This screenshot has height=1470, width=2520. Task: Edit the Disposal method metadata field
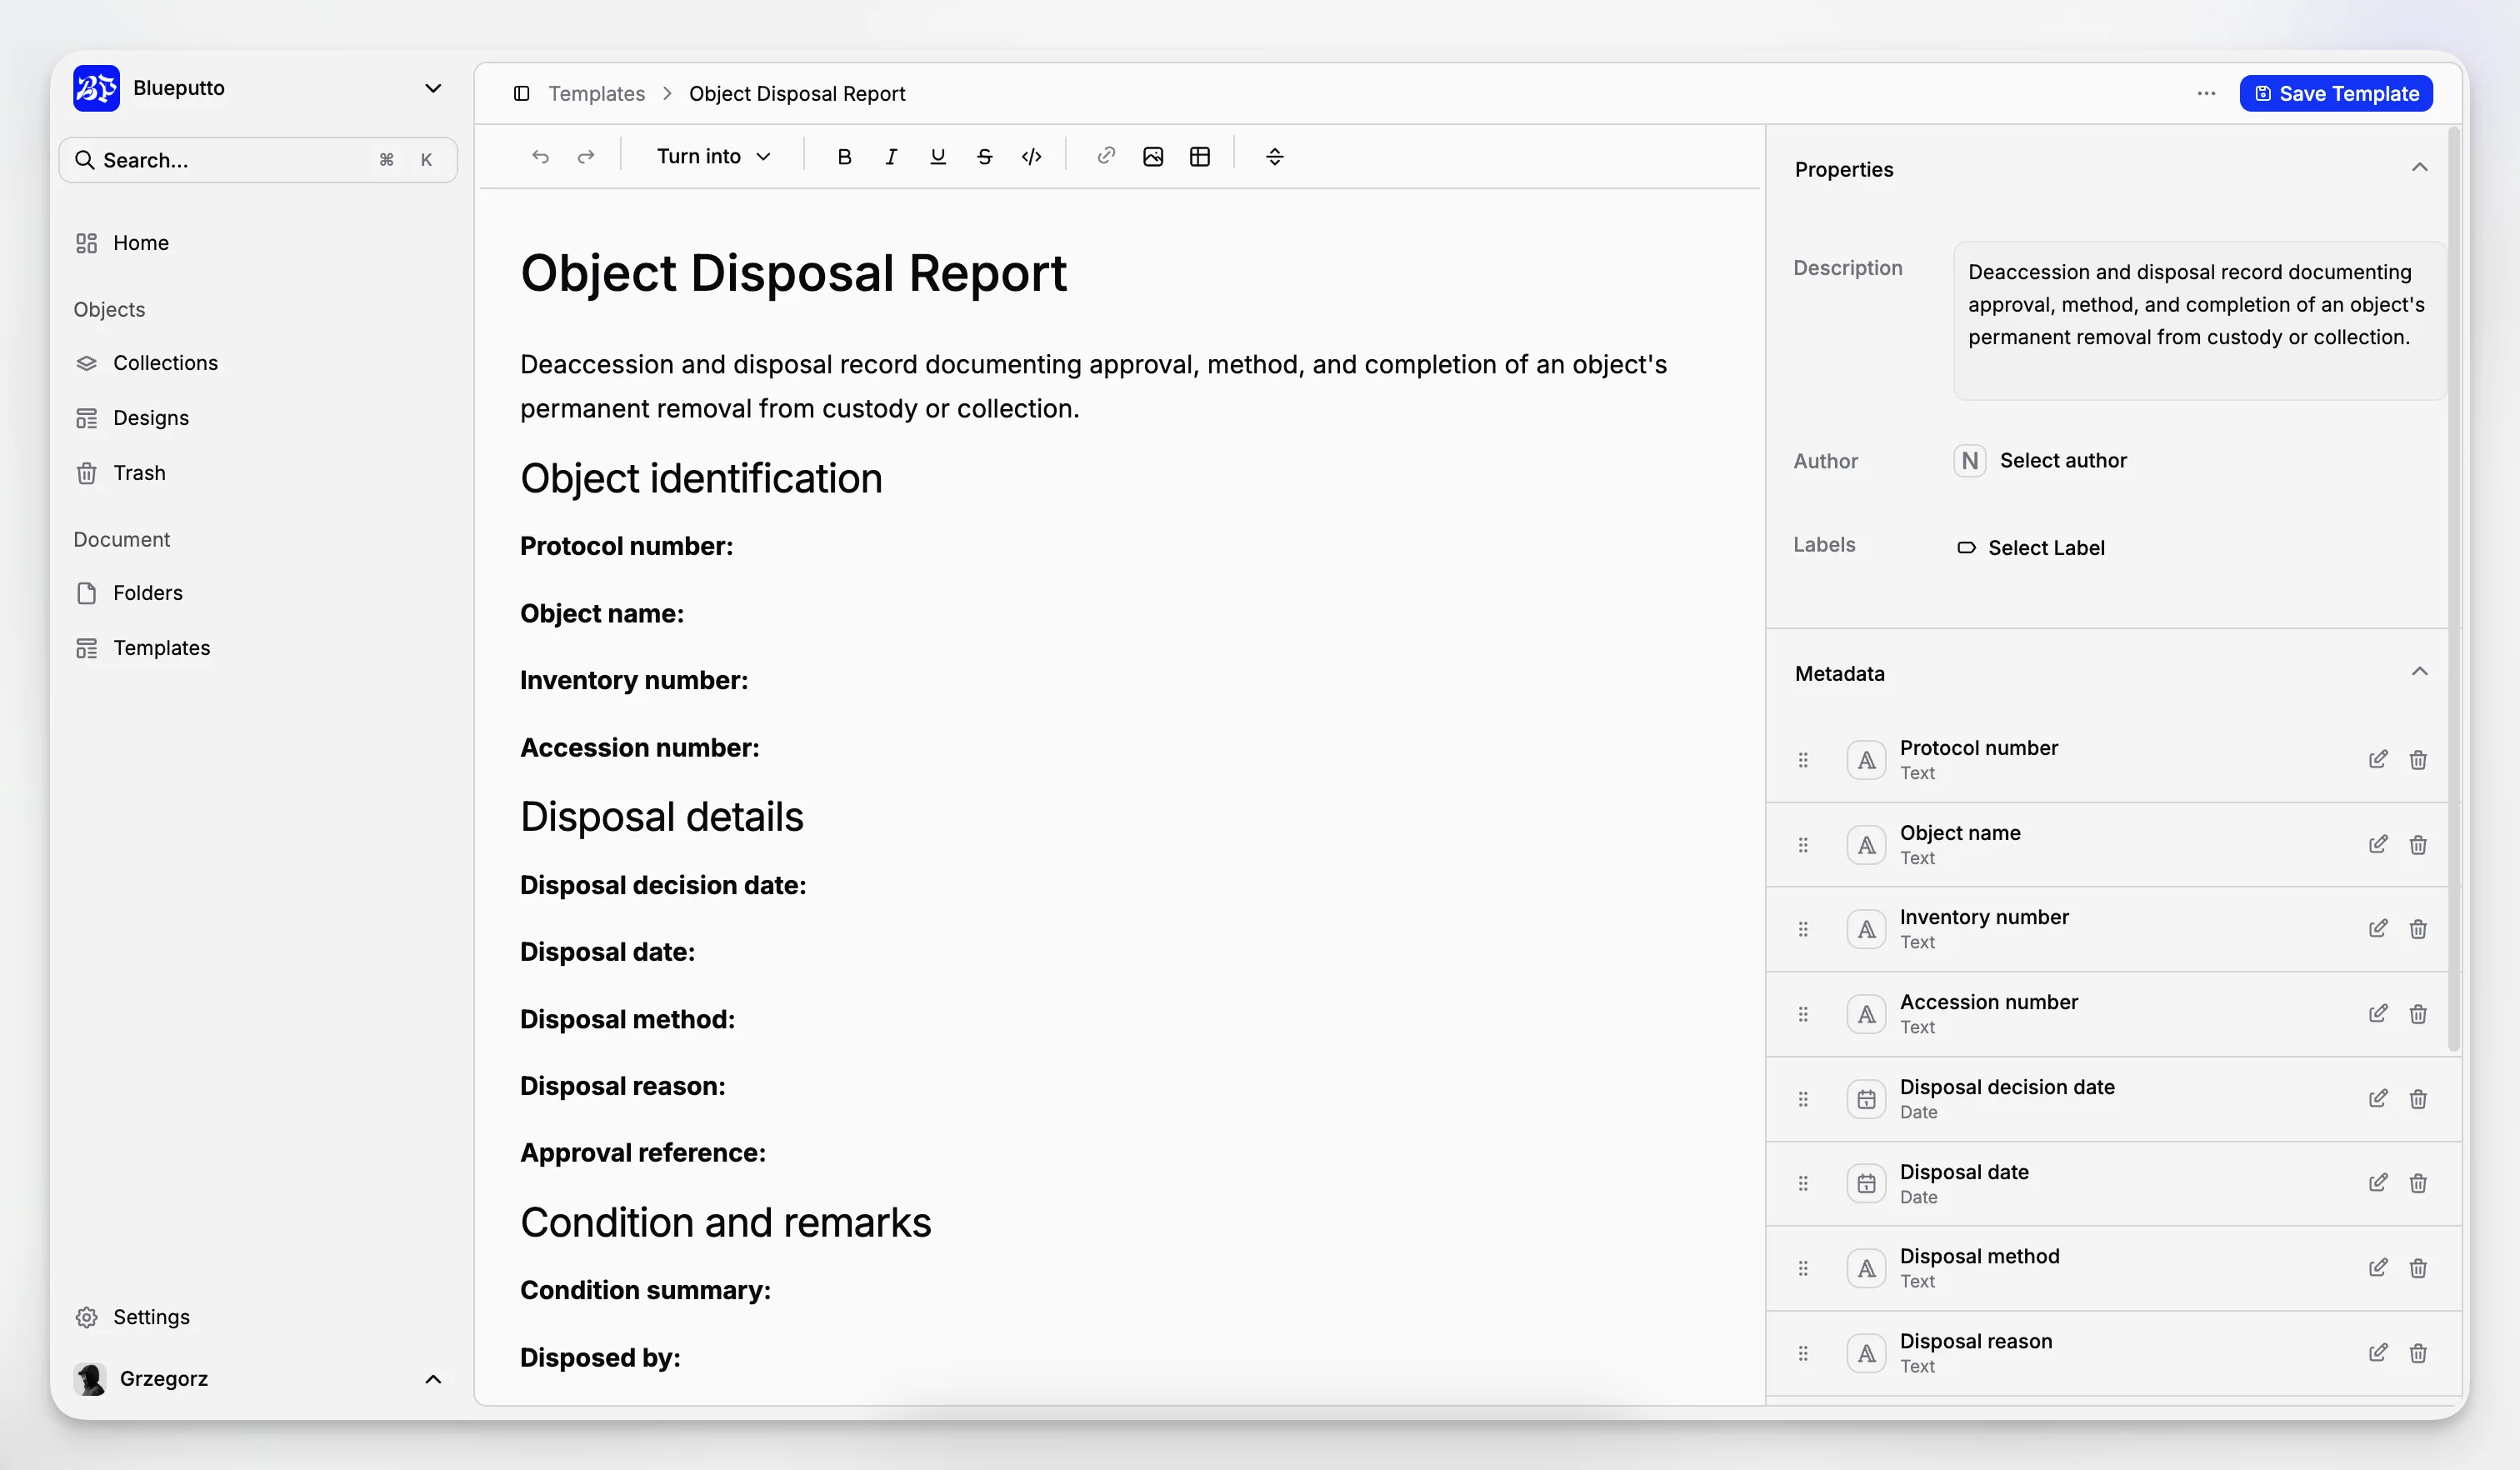pos(2378,1268)
